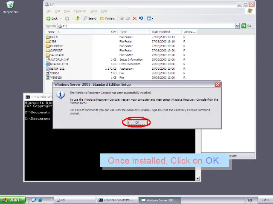This screenshot has height=204, width=273.
Task: Sort by the Size column header
Action: click(105, 32)
